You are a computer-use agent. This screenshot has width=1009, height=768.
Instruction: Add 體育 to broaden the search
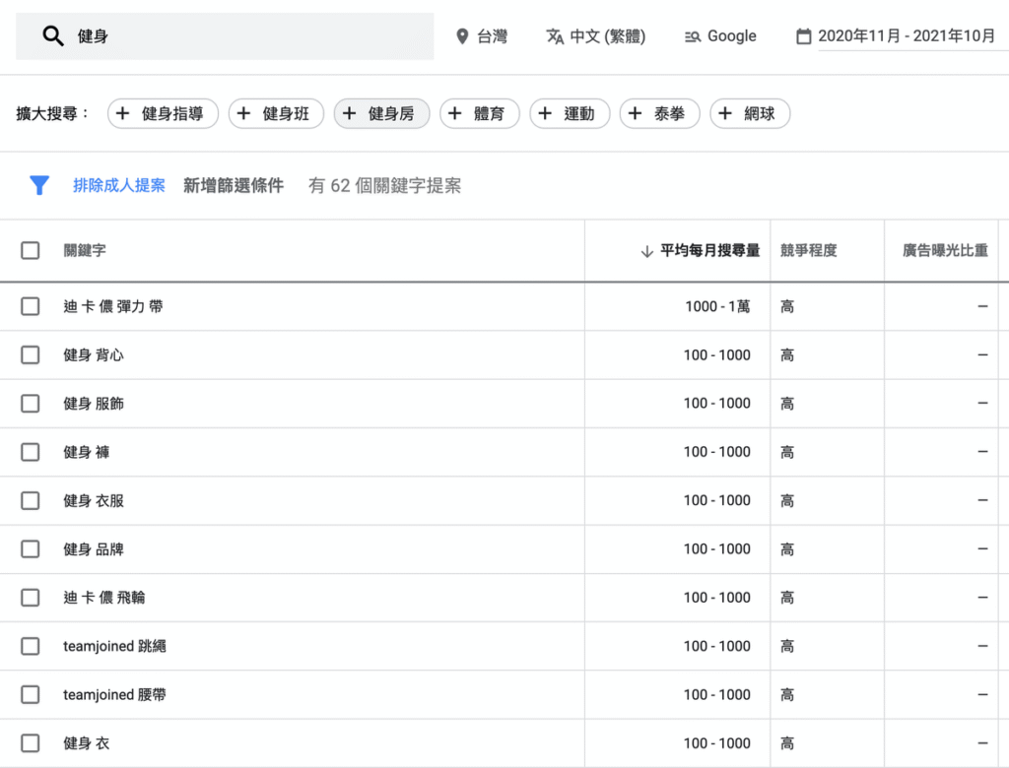[480, 114]
